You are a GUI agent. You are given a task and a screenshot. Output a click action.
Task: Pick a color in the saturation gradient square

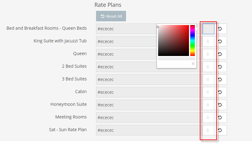[x=173, y=40]
